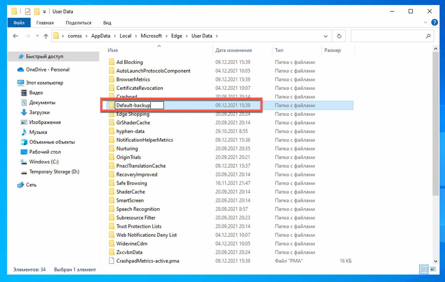The width and height of the screenshot is (445, 282).
Task: Click the Default-backup rename text field
Action: 139,105
